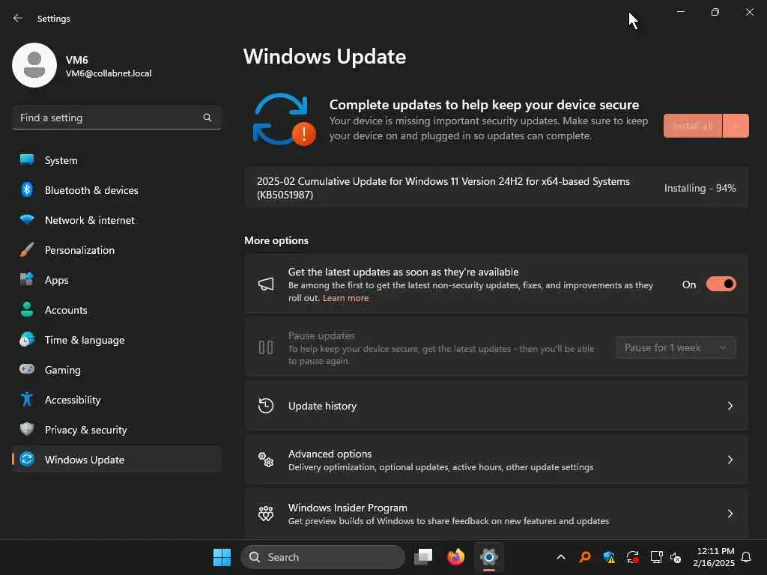This screenshot has width=767, height=575.
Task: Expand Windows Insider Program chevron
Action: point(730,514)
